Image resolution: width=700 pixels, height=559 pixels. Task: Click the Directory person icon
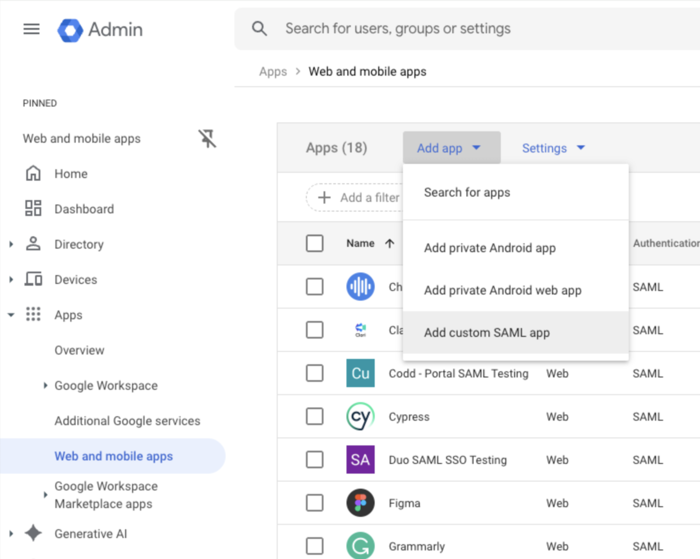tap(33, 244)
